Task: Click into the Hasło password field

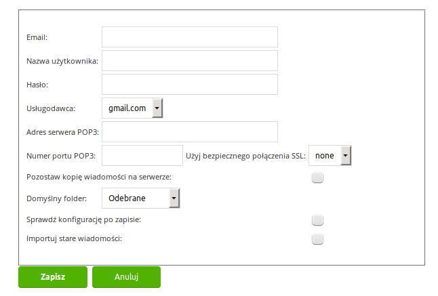Action: [x=190, y=84]
